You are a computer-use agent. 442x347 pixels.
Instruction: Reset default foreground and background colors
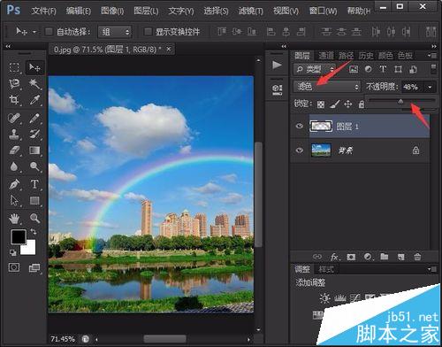click(12, 252)
